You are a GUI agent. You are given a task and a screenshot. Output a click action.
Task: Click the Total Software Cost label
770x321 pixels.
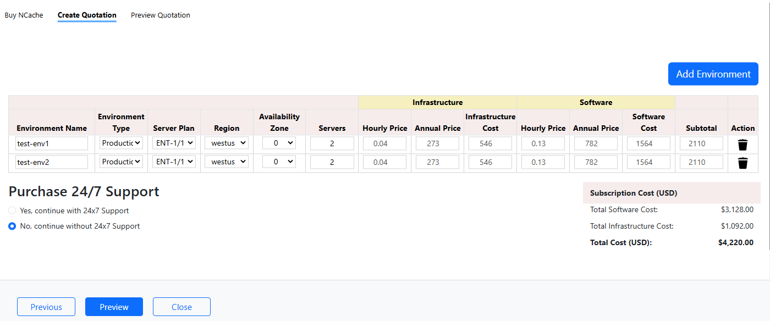[x=624, y=209]
